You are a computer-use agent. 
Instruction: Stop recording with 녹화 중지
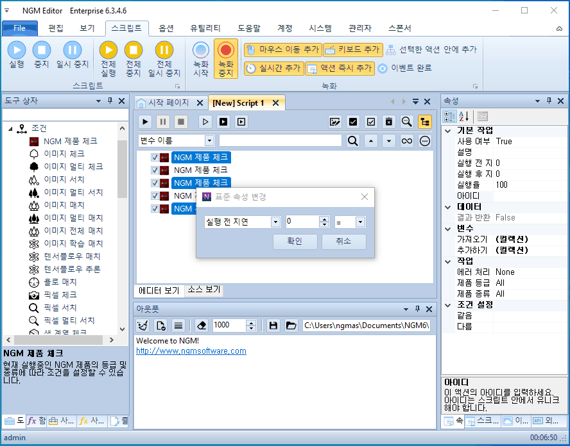[x=225, y=59]
